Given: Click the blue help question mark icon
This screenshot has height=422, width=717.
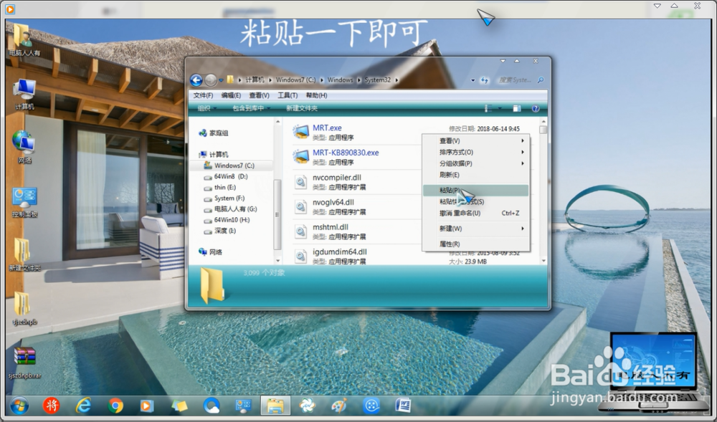Looking at the screenshot, I should tap(536, 109).
